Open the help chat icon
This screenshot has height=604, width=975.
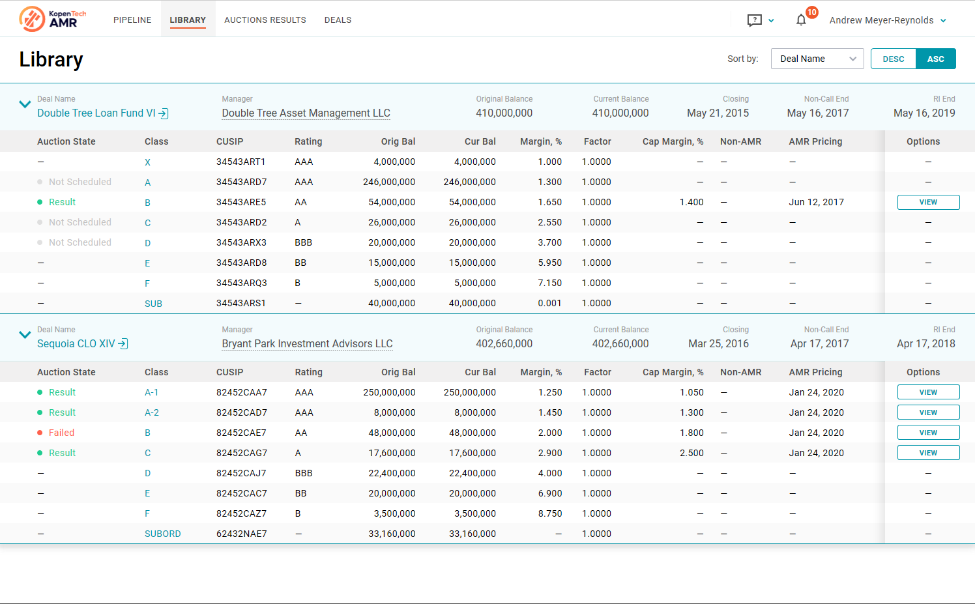[754, 20]
